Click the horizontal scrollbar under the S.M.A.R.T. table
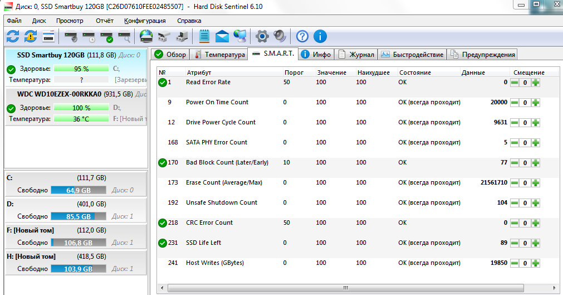 point(345,288)
